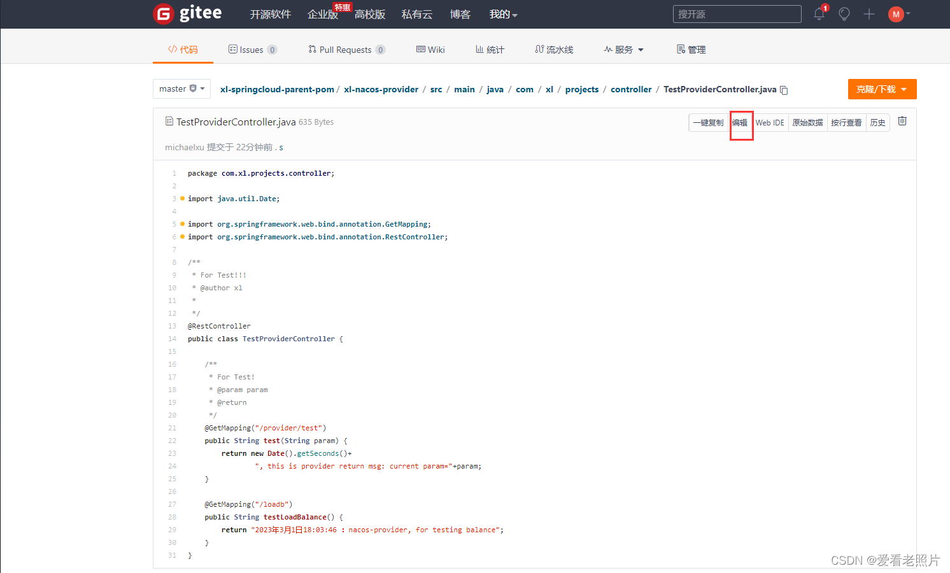The width and height of the screenshot is (950, 573).
Task: Click the Gitee logo
Action: 188,13
